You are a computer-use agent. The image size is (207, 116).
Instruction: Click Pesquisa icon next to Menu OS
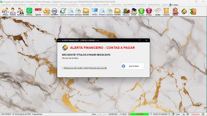[71, 12]
